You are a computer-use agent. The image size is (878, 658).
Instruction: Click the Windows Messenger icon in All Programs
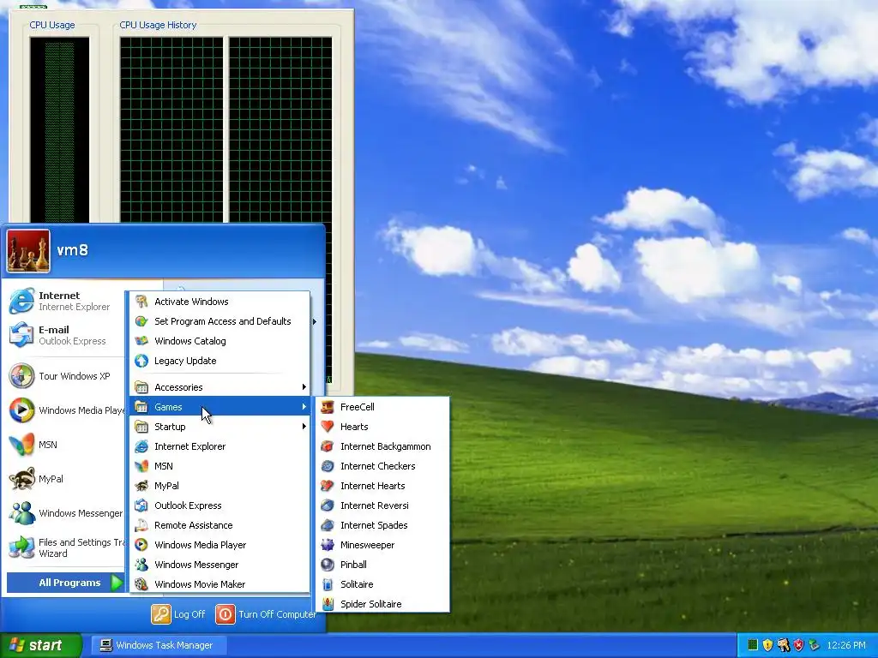pyautogui.click(x=141, y=565)
